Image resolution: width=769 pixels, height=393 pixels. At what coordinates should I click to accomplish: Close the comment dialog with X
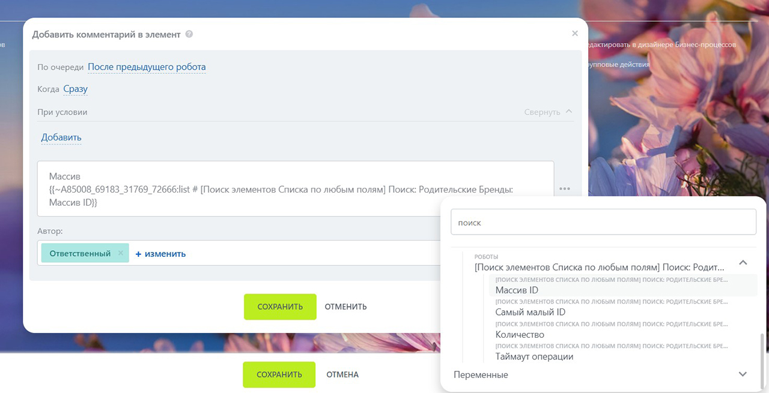pos(575,34)
